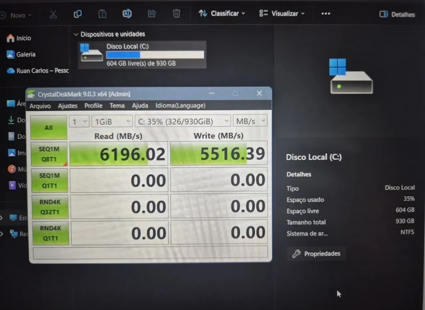Open the Profile menu in CrystalDiskMark

(x=93, y=106)
